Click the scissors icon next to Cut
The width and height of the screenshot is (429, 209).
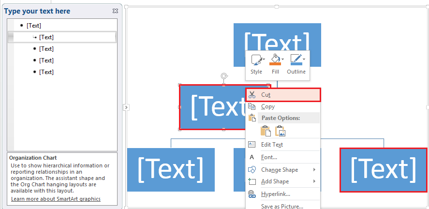point(251,95)
